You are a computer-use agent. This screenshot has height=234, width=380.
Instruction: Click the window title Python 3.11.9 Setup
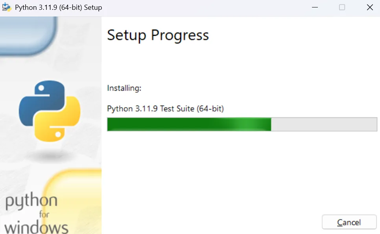58,7
